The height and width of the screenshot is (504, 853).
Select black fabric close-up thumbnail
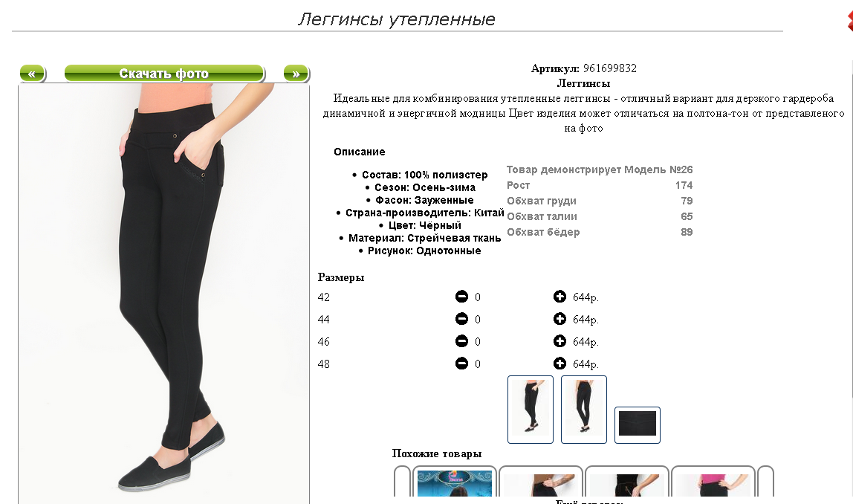tap(637, 425)
